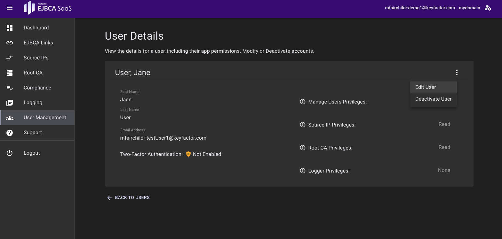Click info icon beside Manage Users Privileges
The image size is (502, 239).
tap(303, 102)
